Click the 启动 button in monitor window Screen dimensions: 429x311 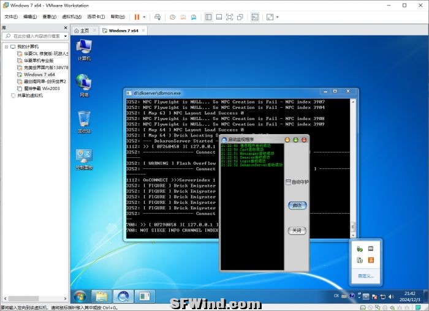pos(297,206)
